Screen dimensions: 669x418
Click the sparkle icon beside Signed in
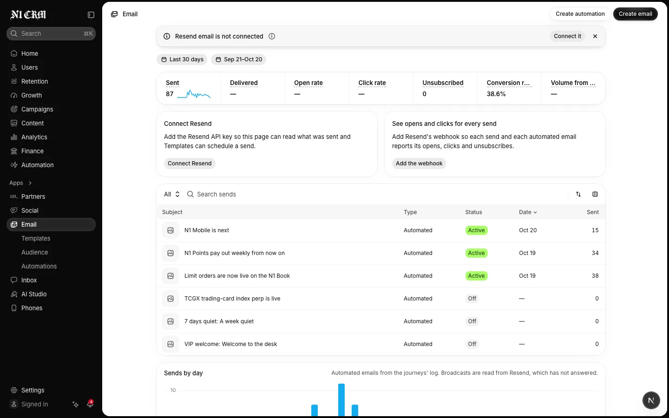click(x=76, y=405)
